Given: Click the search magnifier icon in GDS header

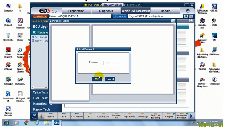Looking at the screenshot, I should coord(187,11).
